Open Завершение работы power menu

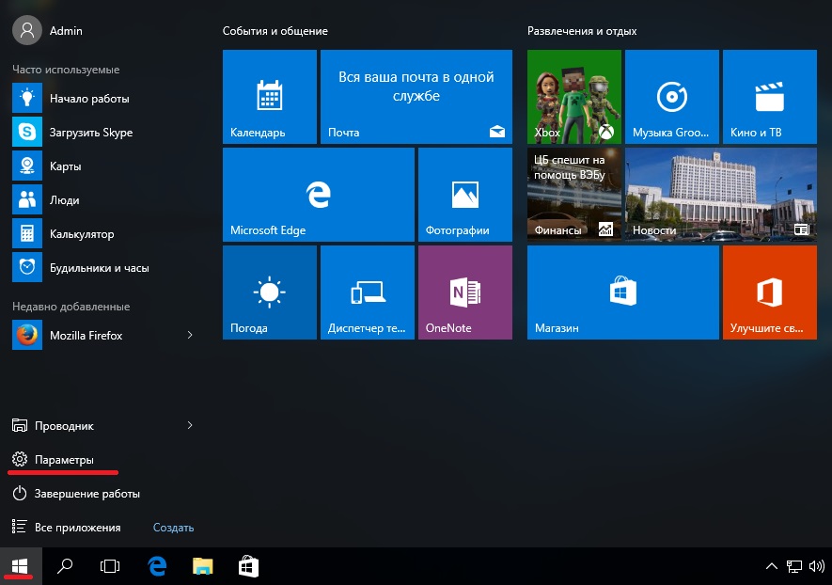[x=86, y=494]
